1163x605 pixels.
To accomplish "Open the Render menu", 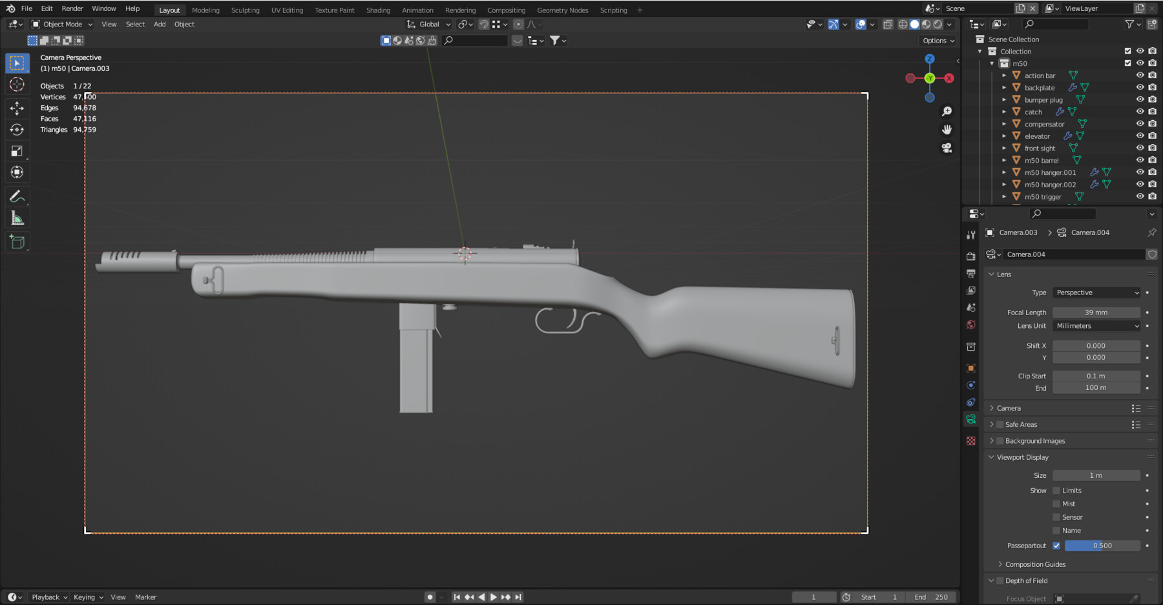I will [72, 8].
